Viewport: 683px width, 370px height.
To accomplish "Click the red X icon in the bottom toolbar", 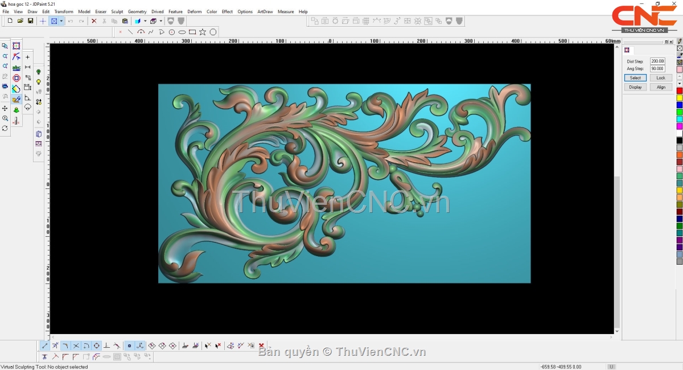I will 261,346.
